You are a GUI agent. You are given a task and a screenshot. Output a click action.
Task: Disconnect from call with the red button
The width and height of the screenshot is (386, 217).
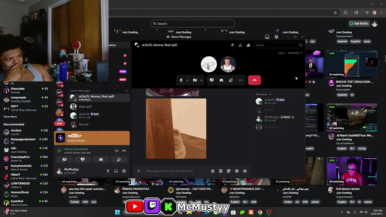[255, 80]
